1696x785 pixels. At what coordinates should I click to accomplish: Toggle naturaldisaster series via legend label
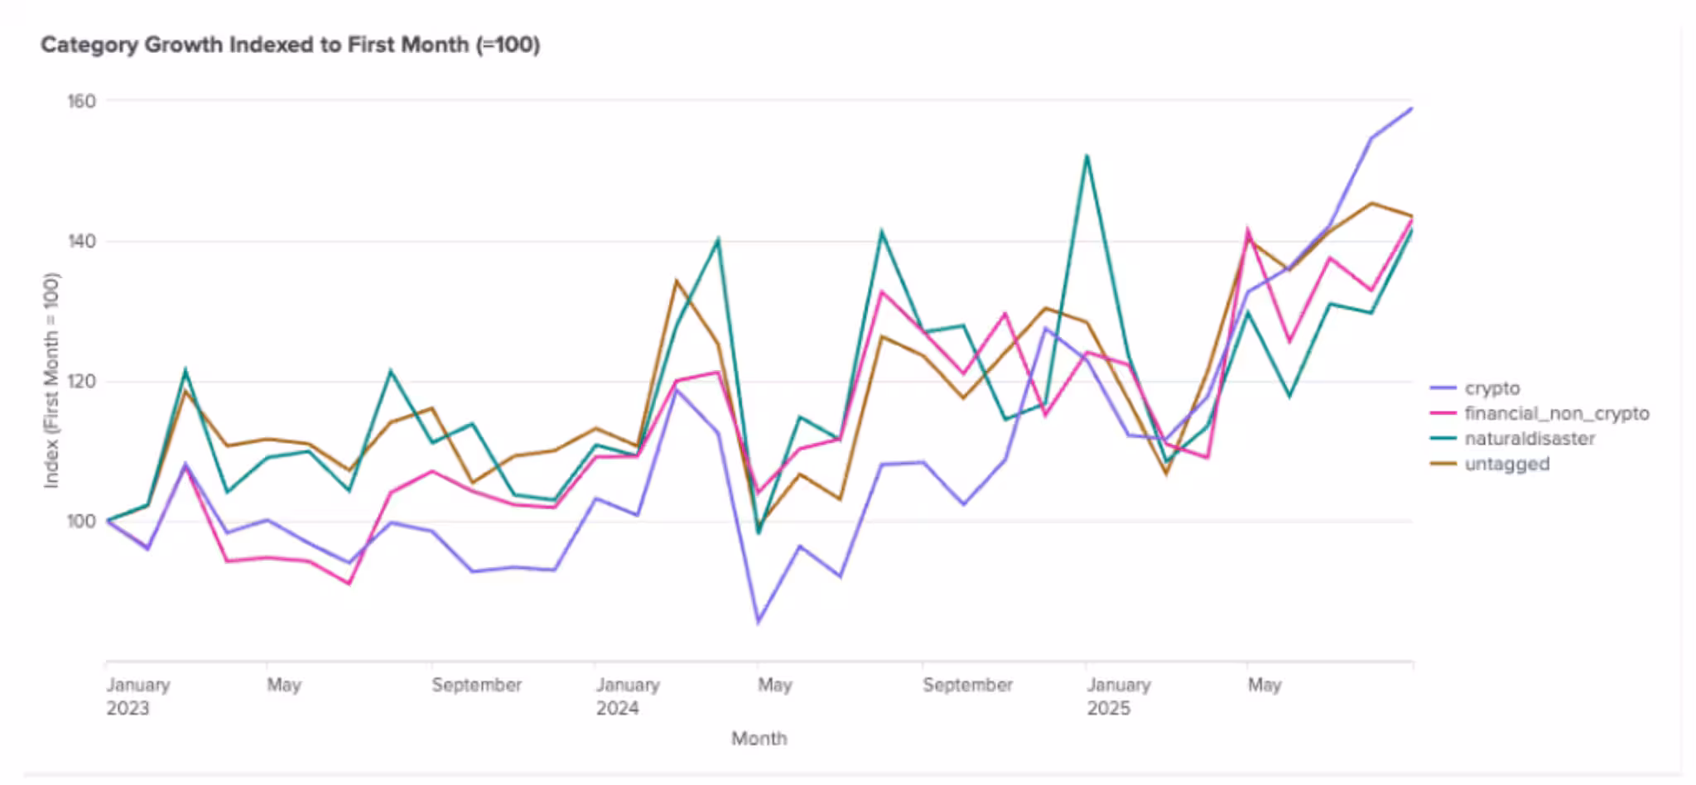click(x=1529, y=439)
